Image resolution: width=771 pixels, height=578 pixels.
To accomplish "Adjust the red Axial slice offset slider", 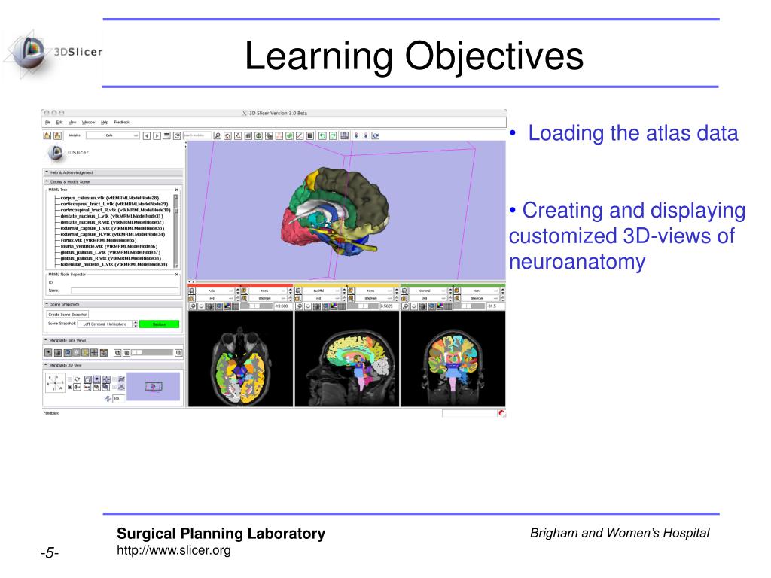I will click(x=256, y=306).
